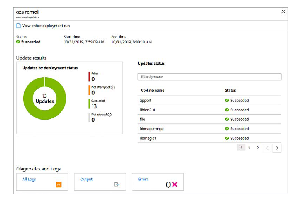Click the orange All Logs icon
The height and width of the screenshot is (199, 298).
(x=59, y=185)
